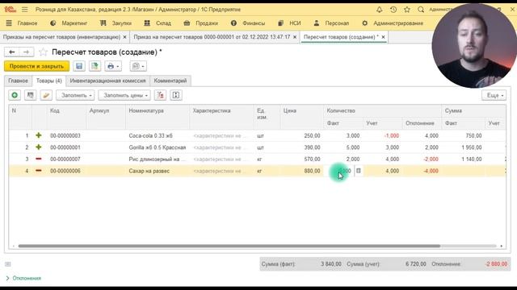
Task: Open the Закупки section
Action: tap(116, 23)
